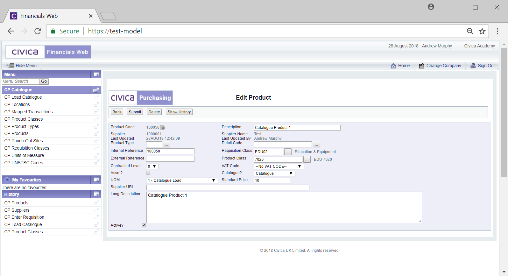Open new-window icon beside History CP Enter Requisition
The height and width of the screenshot is (276, 508).
pos(97,217)
